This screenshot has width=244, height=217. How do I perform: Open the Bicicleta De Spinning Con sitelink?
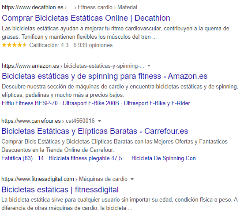166,158
